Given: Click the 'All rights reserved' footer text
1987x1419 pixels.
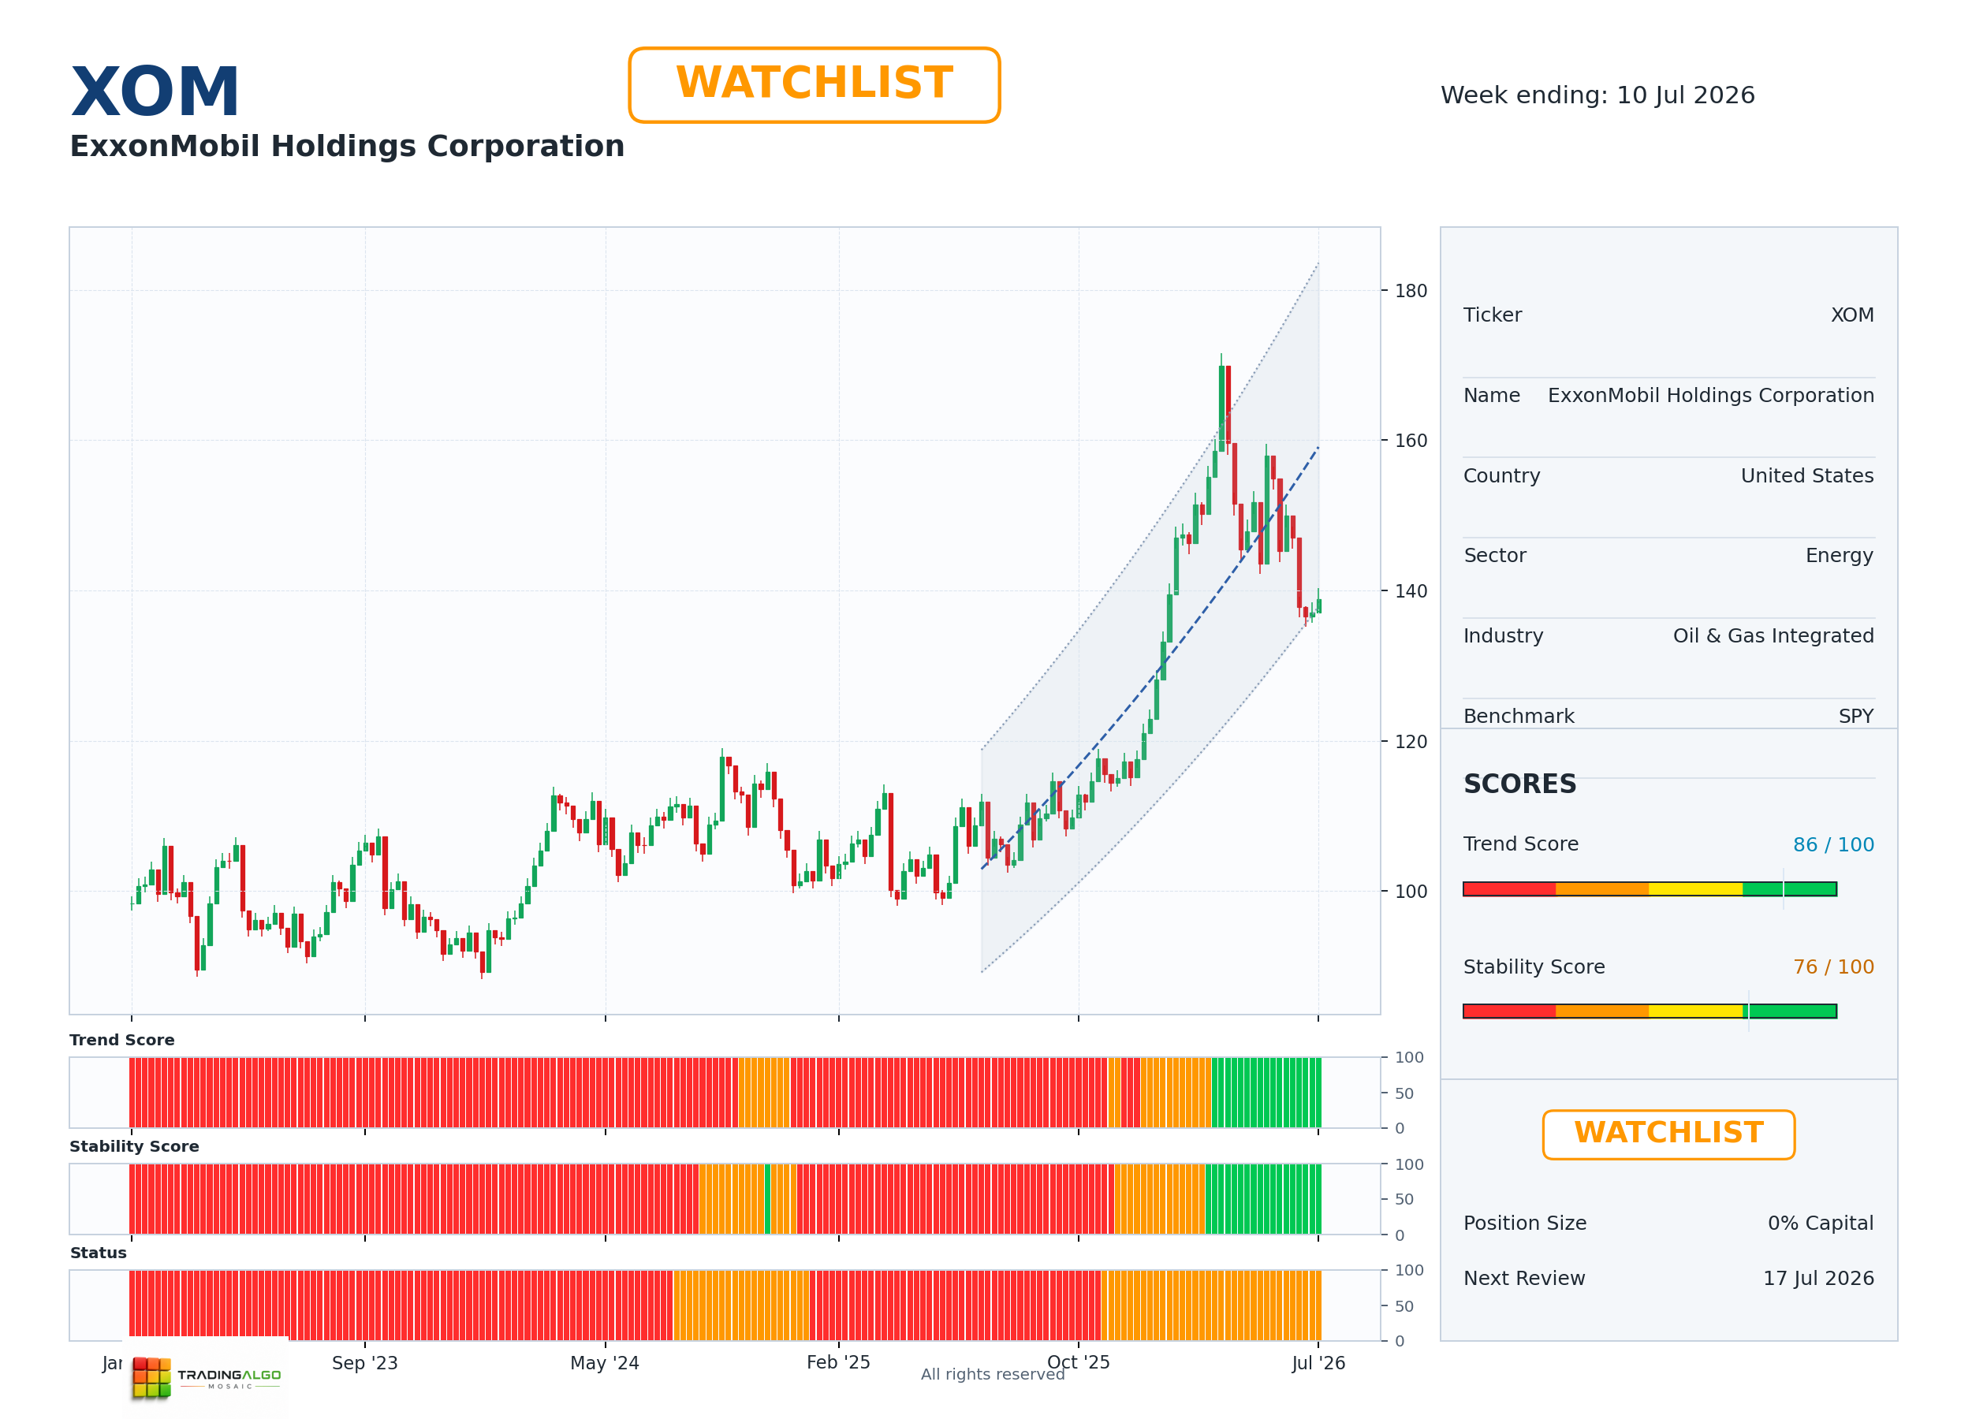Looking at the screenshot, I should click(x=993, y=1374).
